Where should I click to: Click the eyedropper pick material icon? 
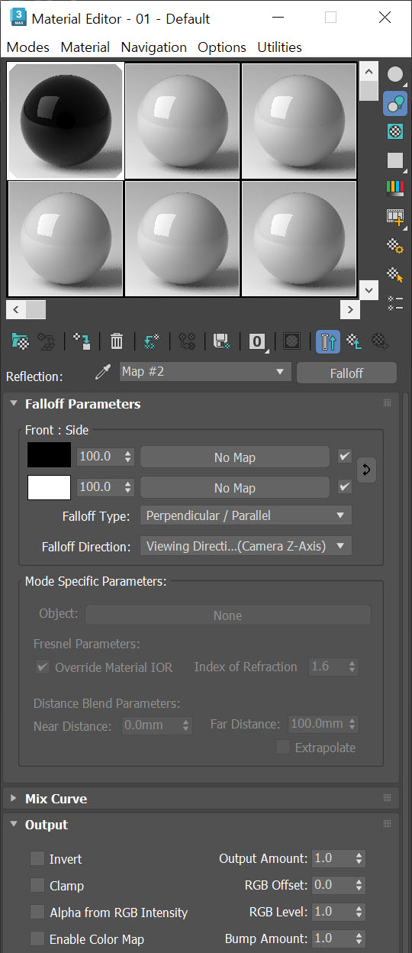103,373
